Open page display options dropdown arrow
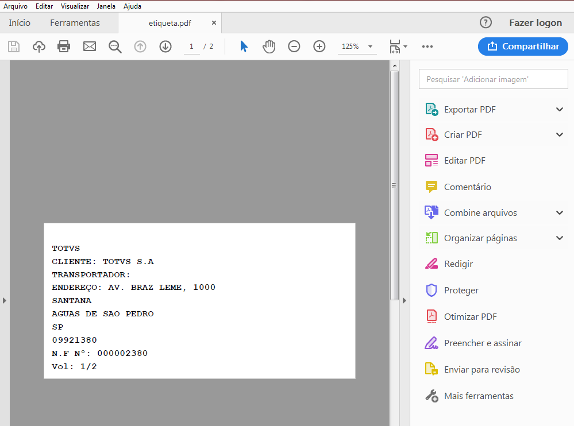 click(x=405, y=47)
